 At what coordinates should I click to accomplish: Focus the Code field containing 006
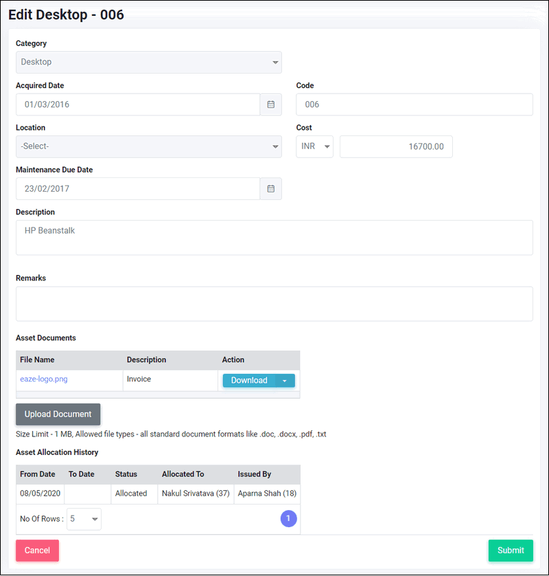(x=414, y=104)
